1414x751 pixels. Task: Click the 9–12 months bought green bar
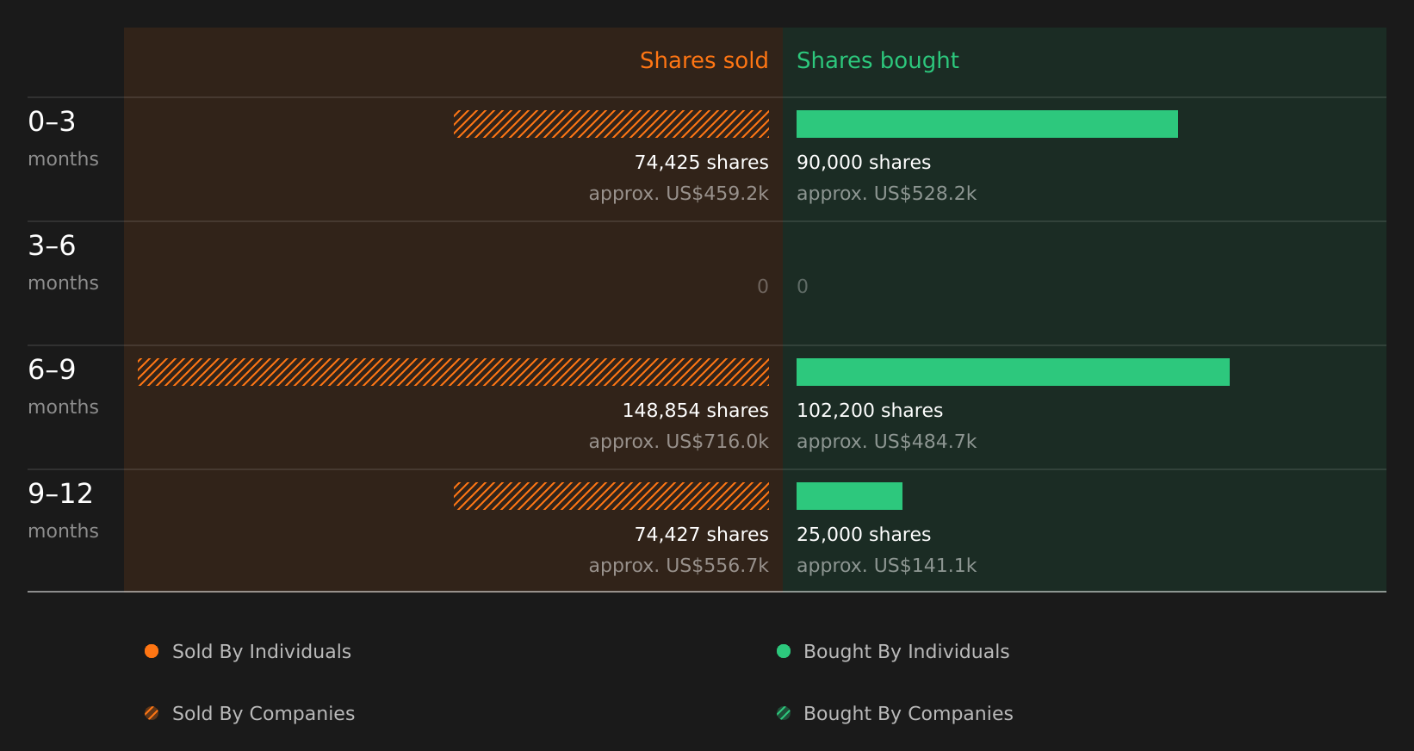[x=849, y=496]
